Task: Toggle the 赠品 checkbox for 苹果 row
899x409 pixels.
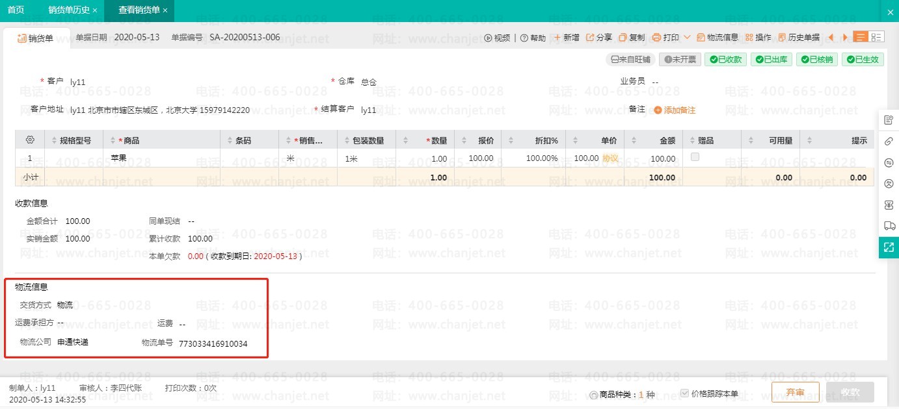Action: 695,157
